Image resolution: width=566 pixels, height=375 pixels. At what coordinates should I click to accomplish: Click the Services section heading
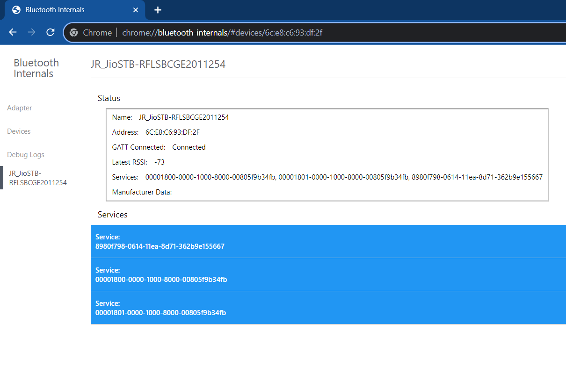click(113, 215)
